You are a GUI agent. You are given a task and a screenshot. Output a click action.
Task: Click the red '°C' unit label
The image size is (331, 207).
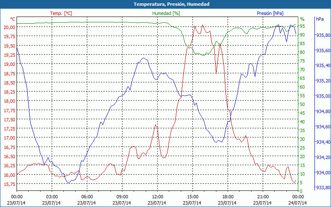[13, 19]
